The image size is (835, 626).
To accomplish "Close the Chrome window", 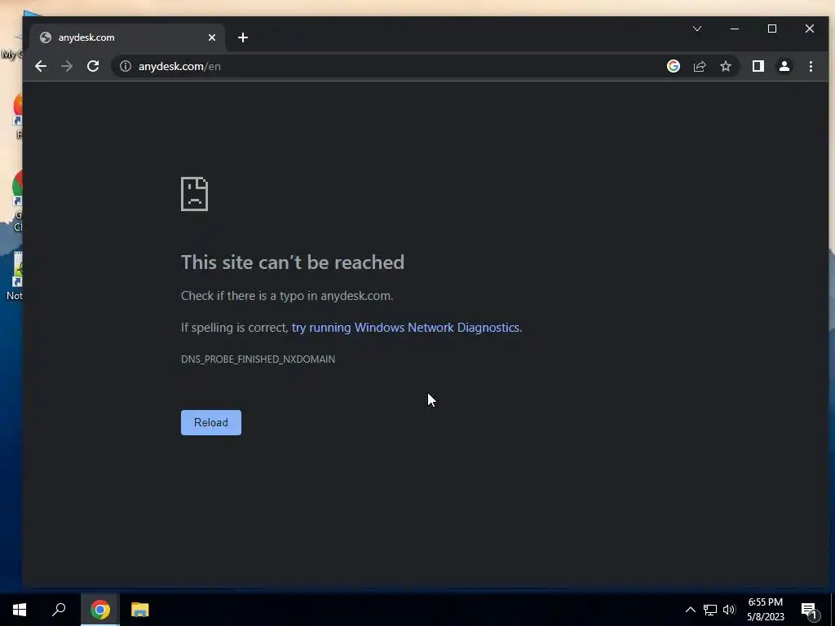I will click(810, 29).
